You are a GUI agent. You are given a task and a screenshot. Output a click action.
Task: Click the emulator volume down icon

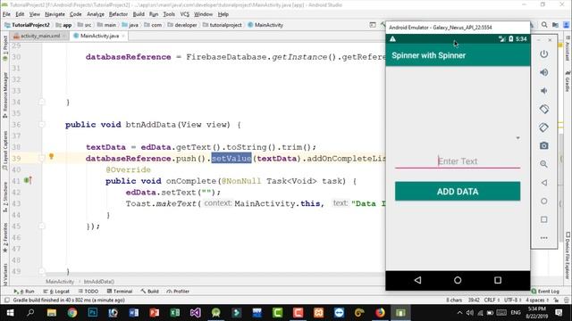[544, 90]
